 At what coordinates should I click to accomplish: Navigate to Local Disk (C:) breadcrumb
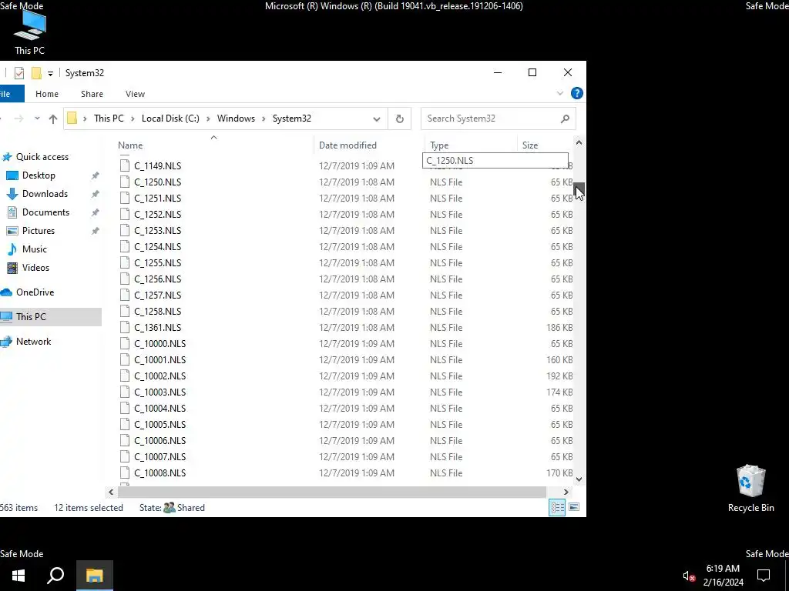click(x=170, y=119)
